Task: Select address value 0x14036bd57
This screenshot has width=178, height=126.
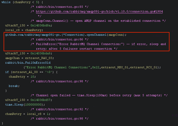Action: click(41, 100)
